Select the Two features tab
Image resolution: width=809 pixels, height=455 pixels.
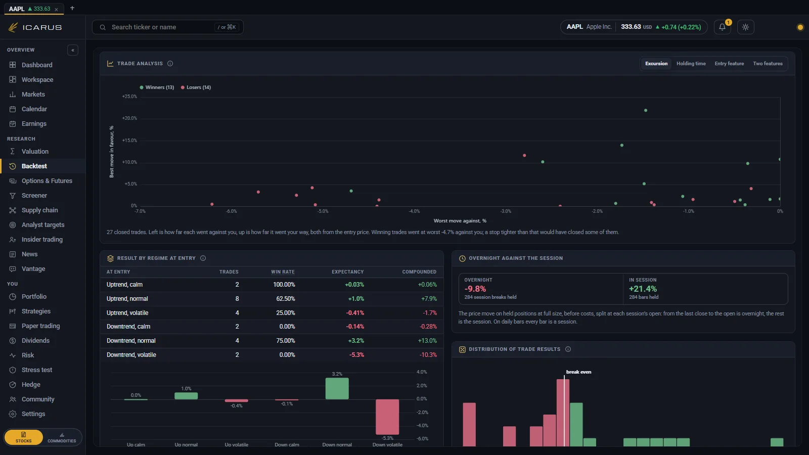point(768,64)
